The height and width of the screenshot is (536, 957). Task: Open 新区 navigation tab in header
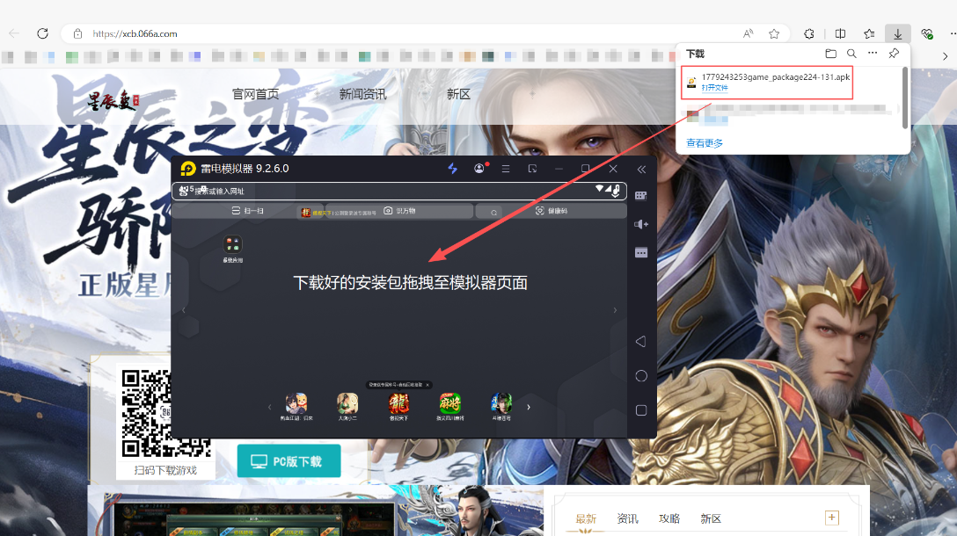tap(458, 94)
